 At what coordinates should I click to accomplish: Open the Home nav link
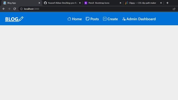pos(75,19)
